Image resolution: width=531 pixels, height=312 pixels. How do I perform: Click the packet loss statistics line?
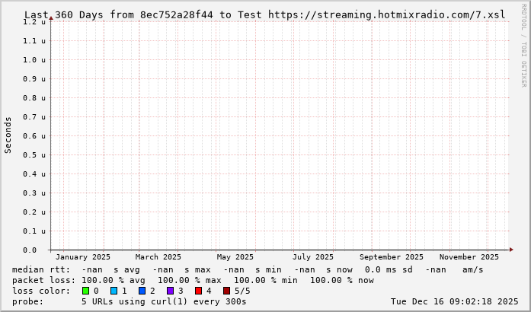coord(193,280)
